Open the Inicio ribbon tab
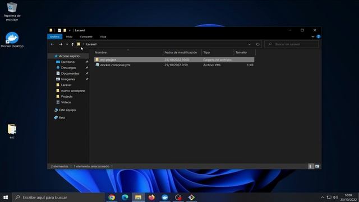 click(x=69, y=36)
